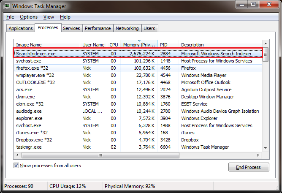Click the vertical scrollbar down arrow
This screenshot has height=193, width=282.
(266, 147)
